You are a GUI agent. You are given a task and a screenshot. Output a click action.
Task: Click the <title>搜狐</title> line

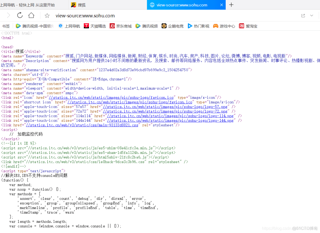21,52
